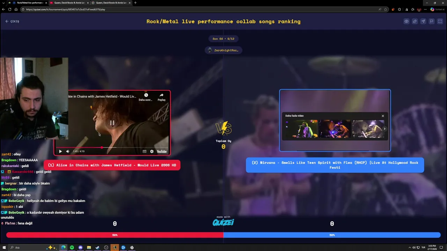This screenshot has width=447, height=251.
Task: Open second suggested video thumbnail
Action: [x=334, y=129]
